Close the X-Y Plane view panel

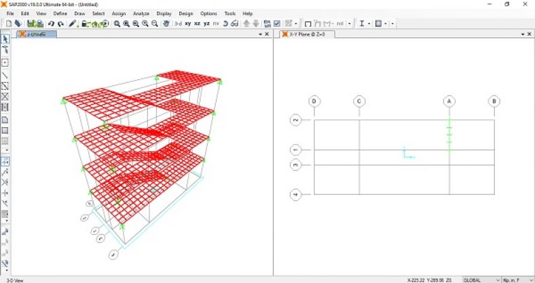tap(530, 35)
